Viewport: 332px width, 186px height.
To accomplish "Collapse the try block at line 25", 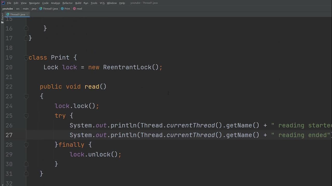I will click(26, 115).
